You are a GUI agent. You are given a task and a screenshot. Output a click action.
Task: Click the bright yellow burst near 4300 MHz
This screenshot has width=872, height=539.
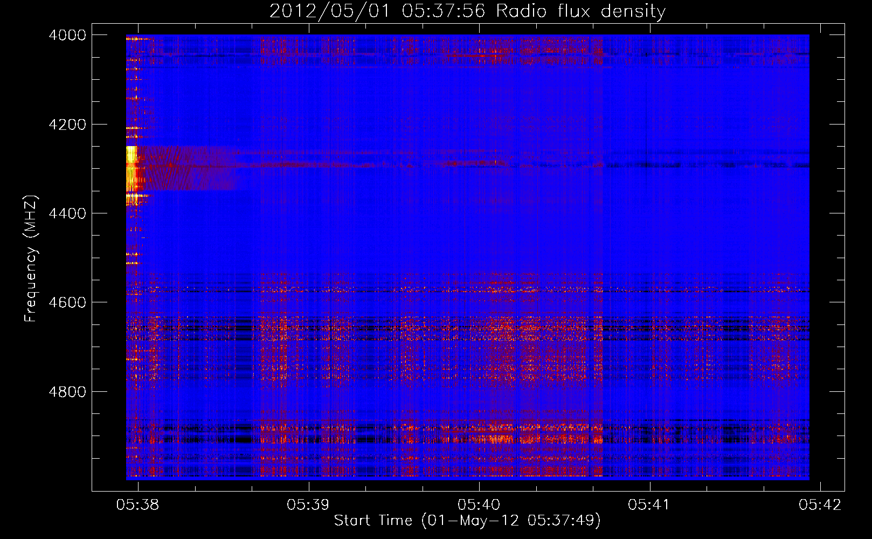pyautogui.click(x=132, y=169)
